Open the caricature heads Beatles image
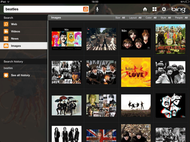This screenshot has height=142, width=190. click(x=136, y=39)
